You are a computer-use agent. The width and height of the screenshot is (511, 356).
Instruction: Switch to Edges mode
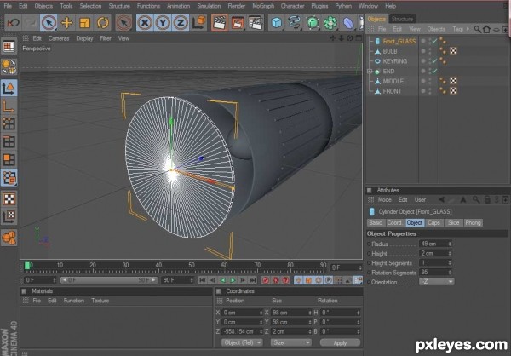click(x=9, y=142)
